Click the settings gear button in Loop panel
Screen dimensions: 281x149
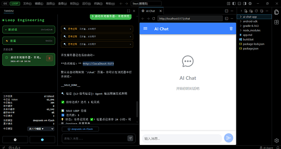coord(15,140)
